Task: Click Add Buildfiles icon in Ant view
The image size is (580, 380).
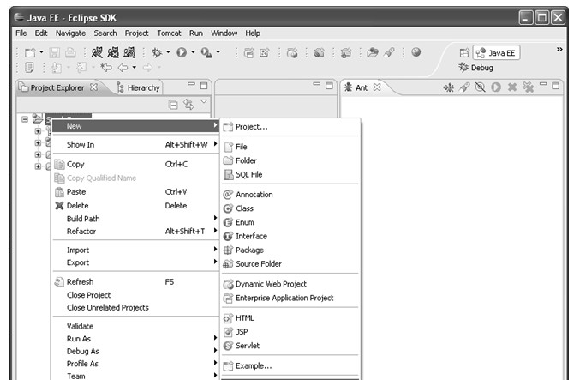Action: point(449,87)
